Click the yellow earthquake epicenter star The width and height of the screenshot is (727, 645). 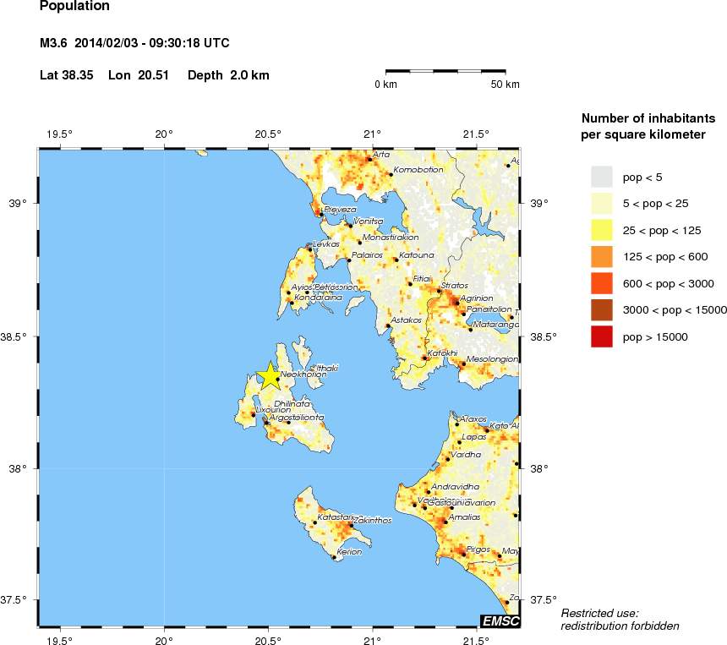coord(270,376)
